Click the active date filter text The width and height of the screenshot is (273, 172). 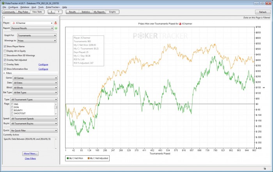[x=27, y=139]
